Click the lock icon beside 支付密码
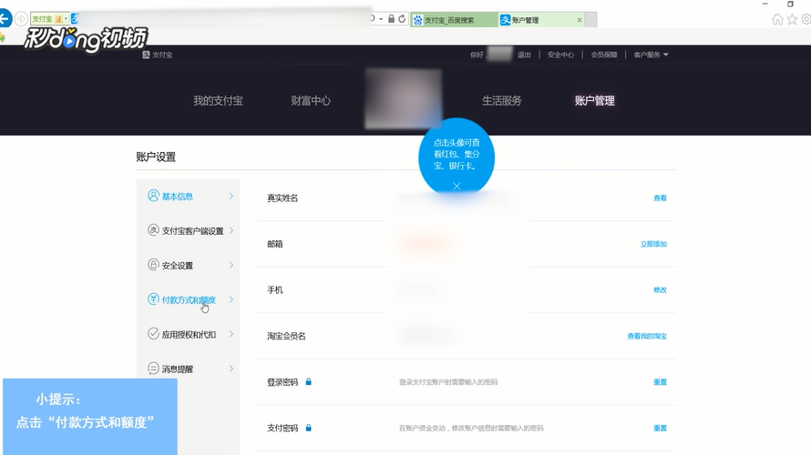Image resolution: width=811 pixels, height=455 pixels. (x=308, y=428)
